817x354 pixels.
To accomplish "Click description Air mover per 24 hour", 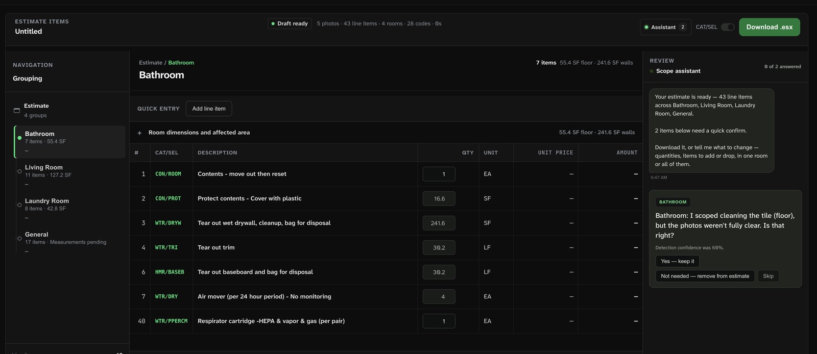I will point(265,296).
